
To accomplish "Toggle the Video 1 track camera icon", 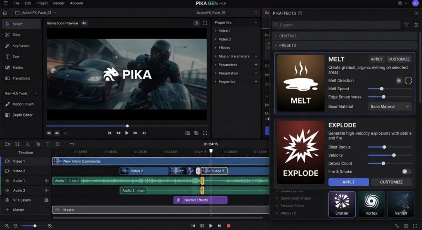I will [7, 161].
